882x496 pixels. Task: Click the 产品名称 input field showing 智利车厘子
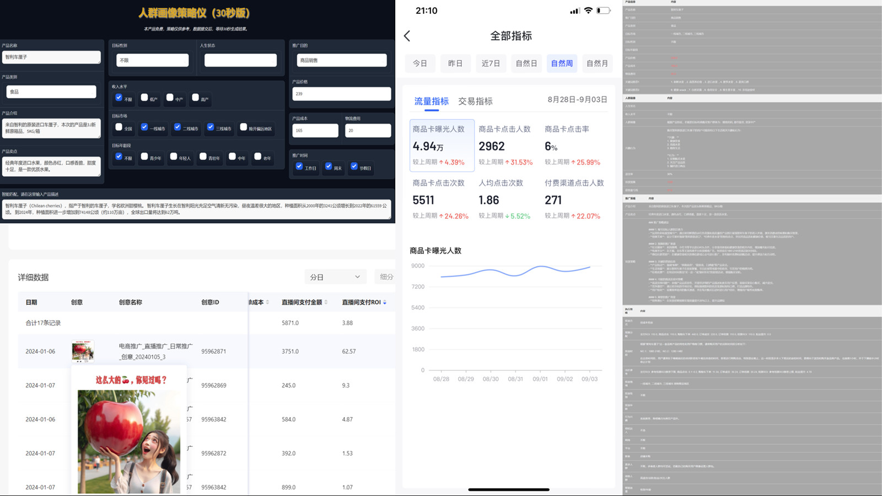(51, 57)
